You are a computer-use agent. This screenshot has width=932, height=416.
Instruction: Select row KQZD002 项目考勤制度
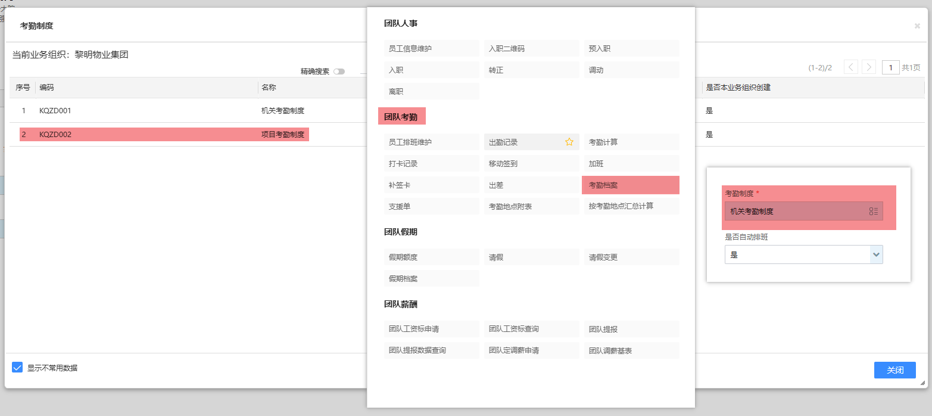(x=164, y=135)
